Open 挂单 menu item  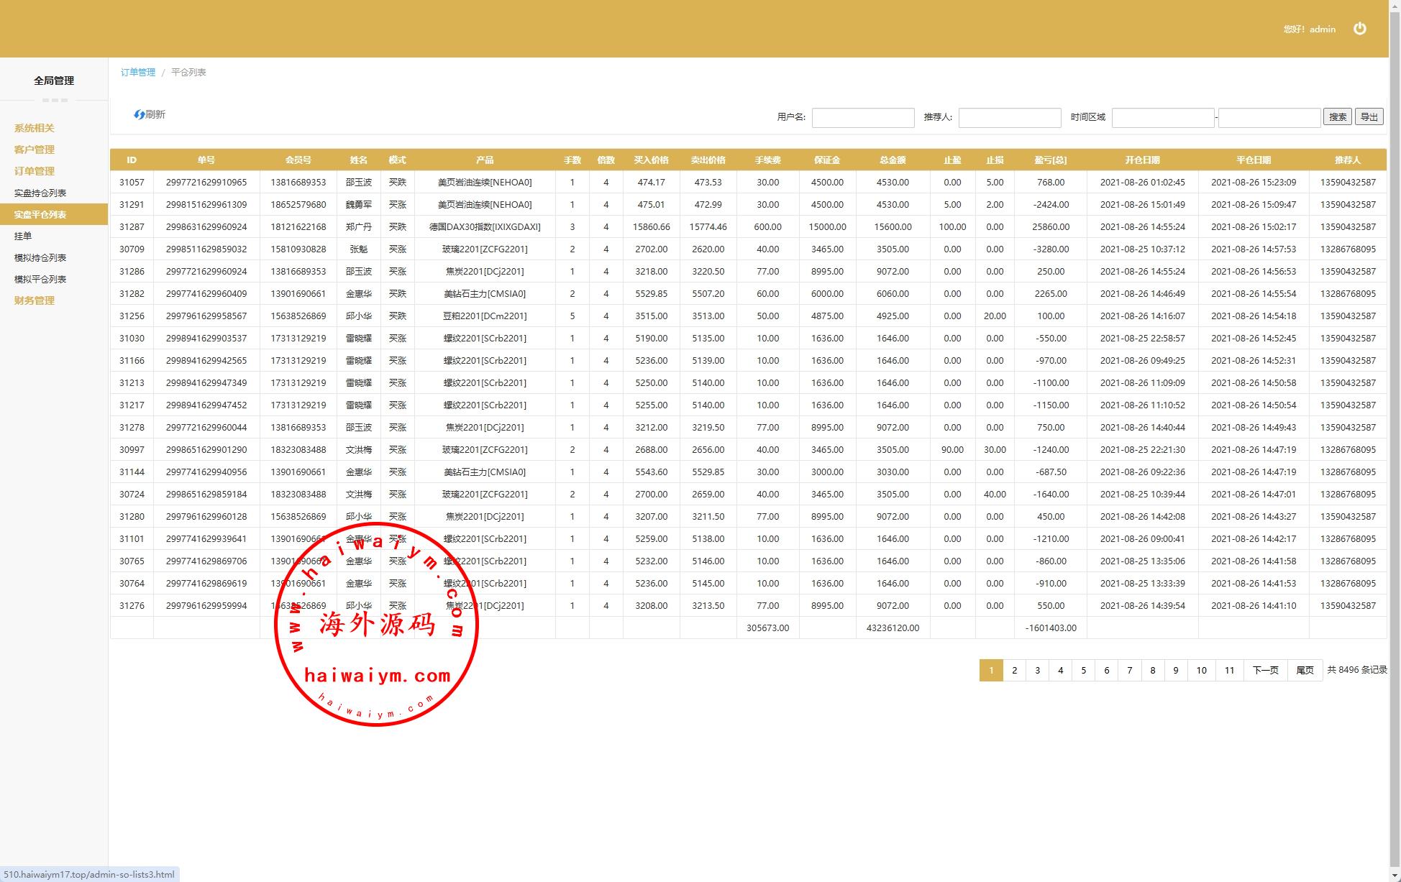click(x=23, y=236)
